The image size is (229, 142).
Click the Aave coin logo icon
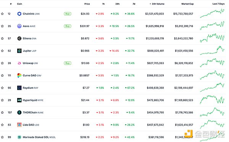(19, 26)
